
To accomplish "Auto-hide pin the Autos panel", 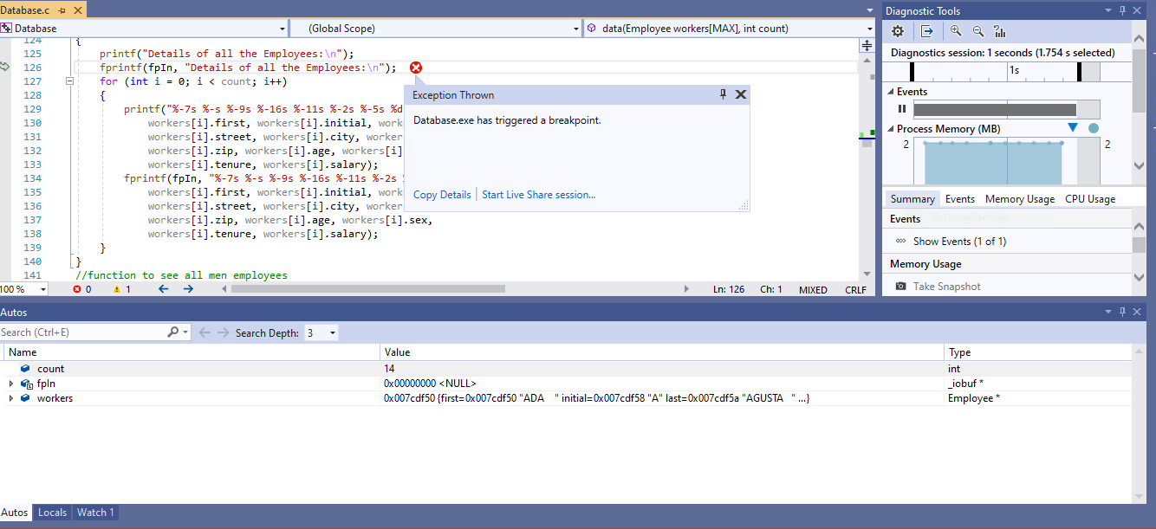I will [x=1122, y=312].
